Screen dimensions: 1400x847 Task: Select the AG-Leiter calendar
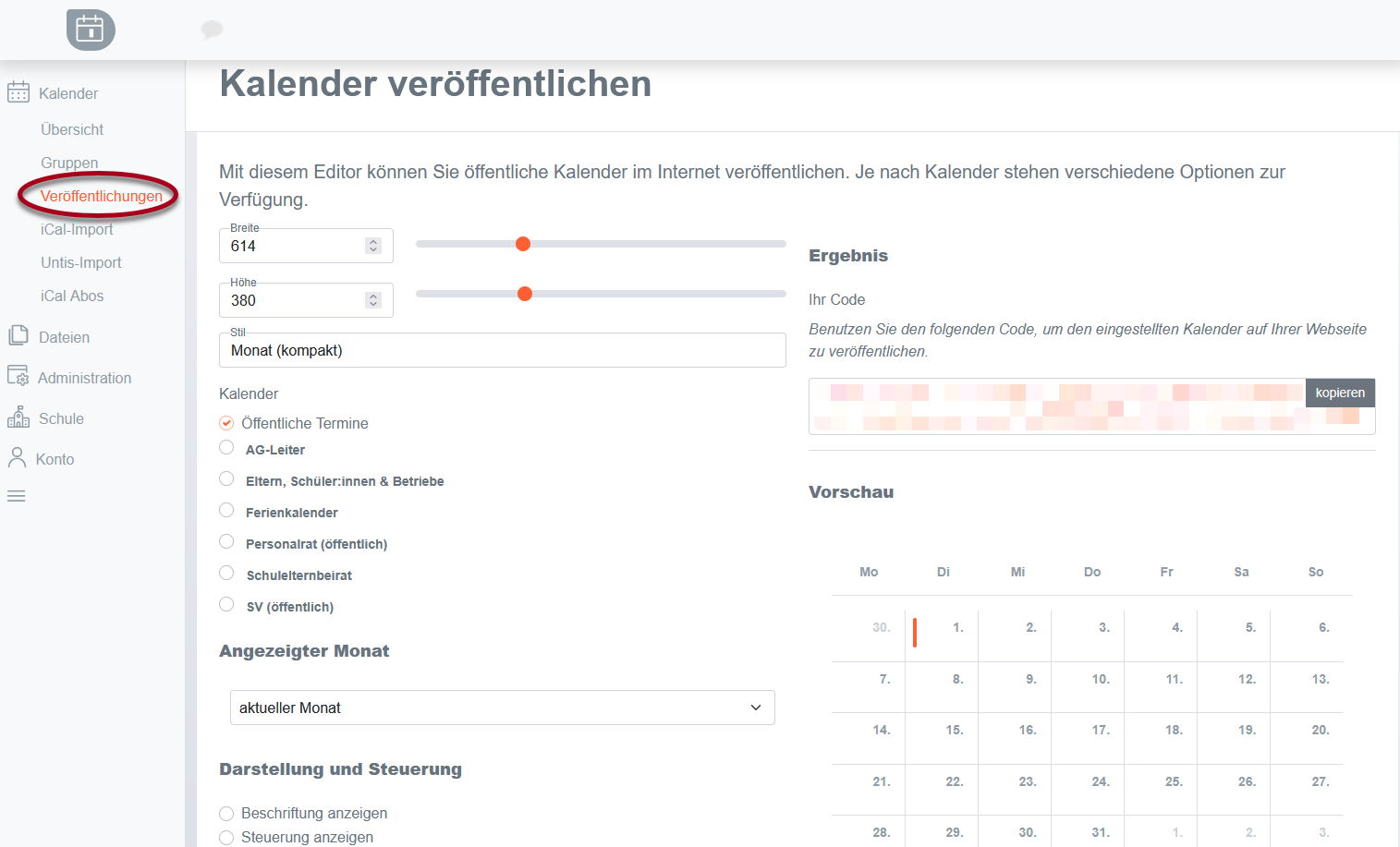coord(226,447)
